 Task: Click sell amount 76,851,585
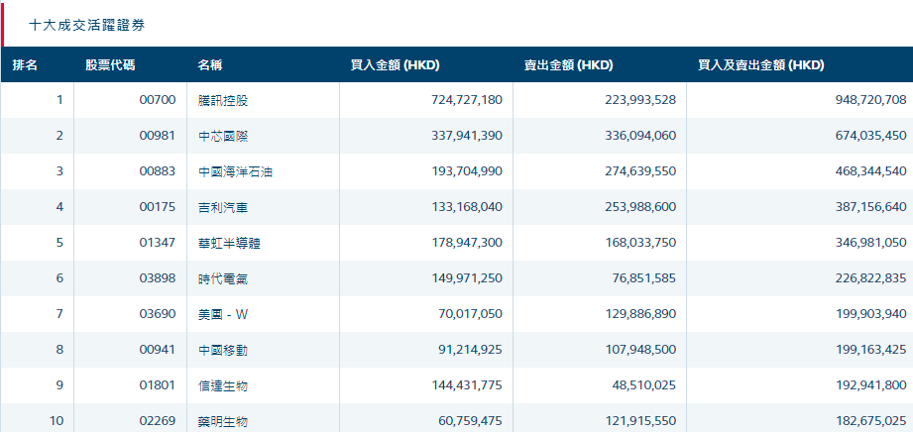[644, 278]
